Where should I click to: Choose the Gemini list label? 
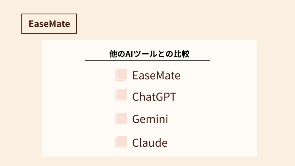coord(150,119)
